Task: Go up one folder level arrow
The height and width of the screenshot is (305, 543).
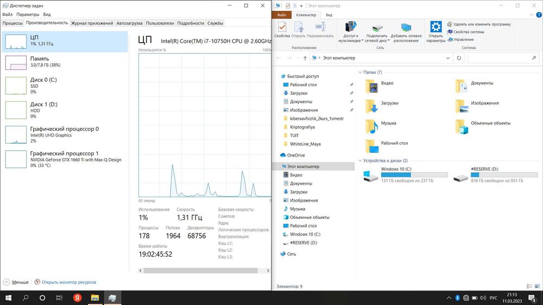Action: [305, 58]
